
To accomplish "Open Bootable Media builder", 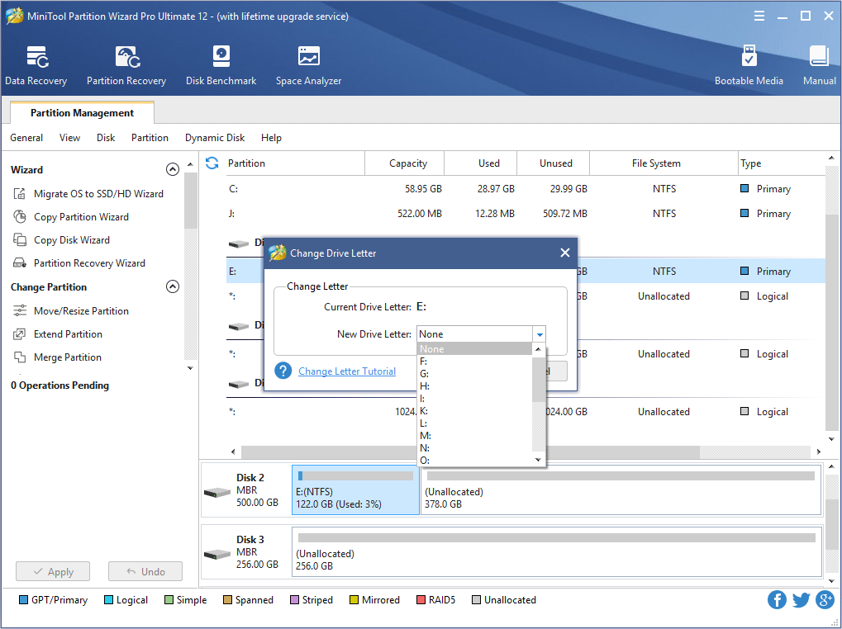I will (749, 65).
